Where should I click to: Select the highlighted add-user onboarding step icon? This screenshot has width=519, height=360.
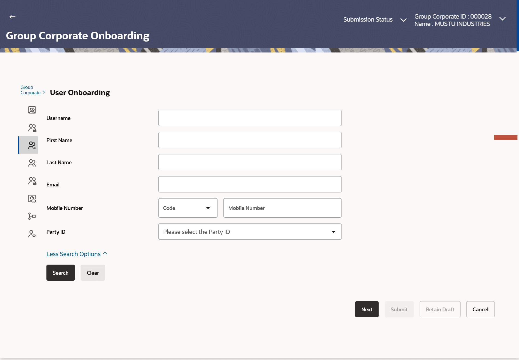click(32, 145)
